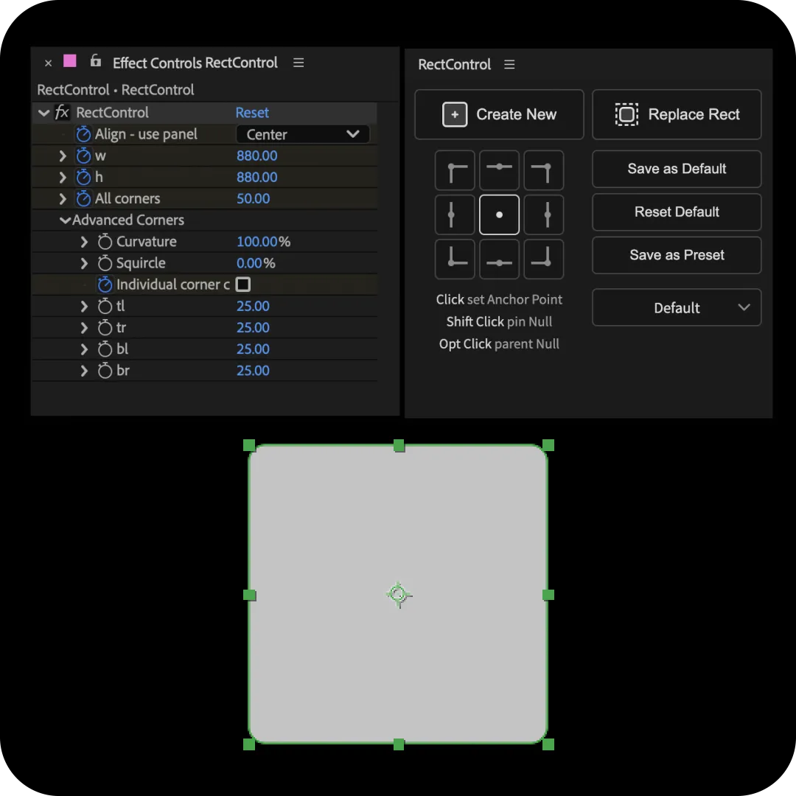796x796 pixels.
Task: Collapse the RectControl effect group
Action: tap(44, 113)
